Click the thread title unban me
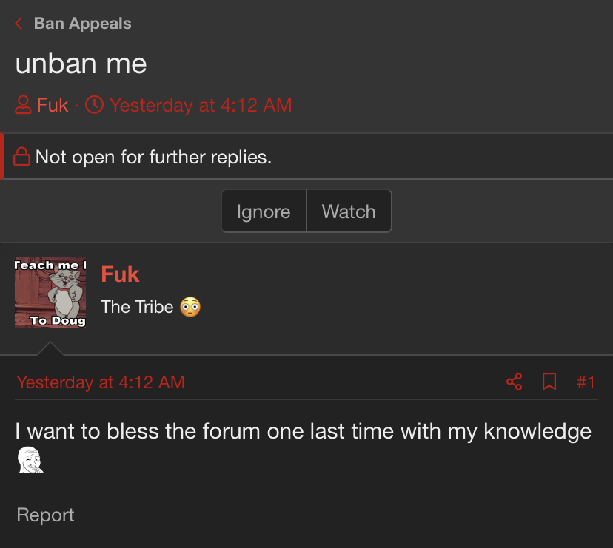The image size is (613, 548). 81,64
